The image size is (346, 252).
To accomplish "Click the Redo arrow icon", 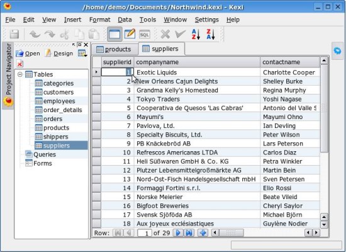I will click(50, 34).
